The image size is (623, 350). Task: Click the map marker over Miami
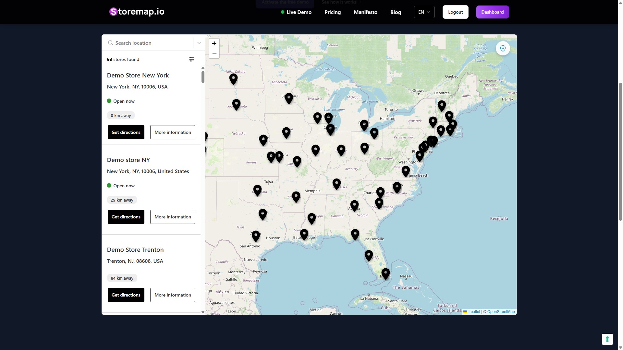point(385,273)
